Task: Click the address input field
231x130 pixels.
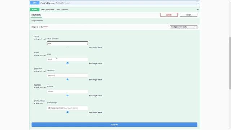Action: point(67,91)
